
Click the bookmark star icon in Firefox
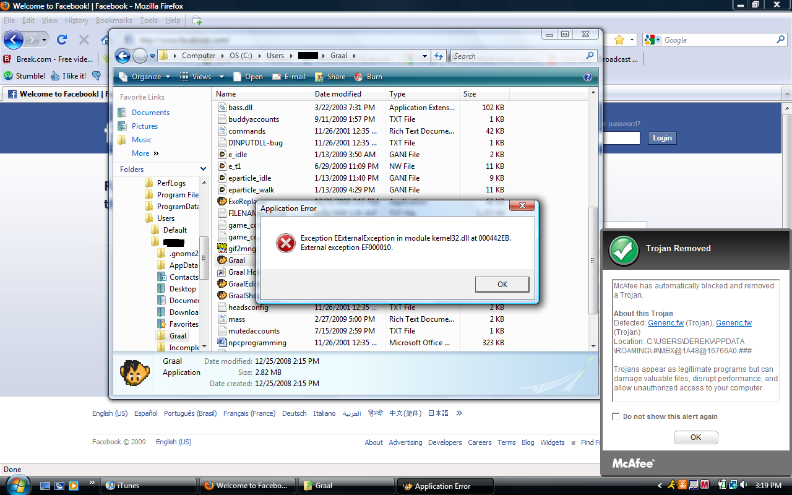click(x=619, y=40)
